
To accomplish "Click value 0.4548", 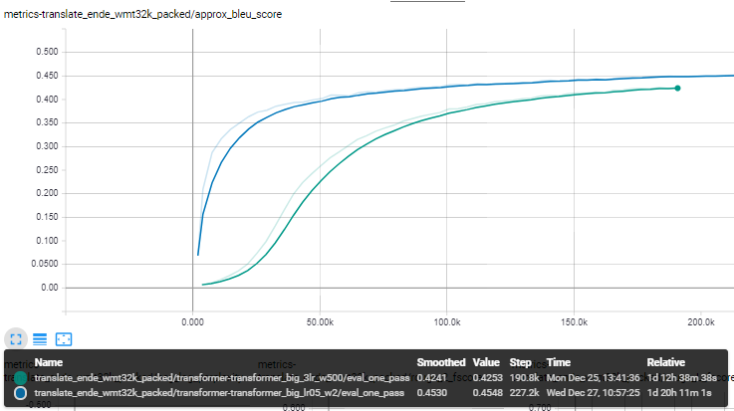I will click(487, 393).
